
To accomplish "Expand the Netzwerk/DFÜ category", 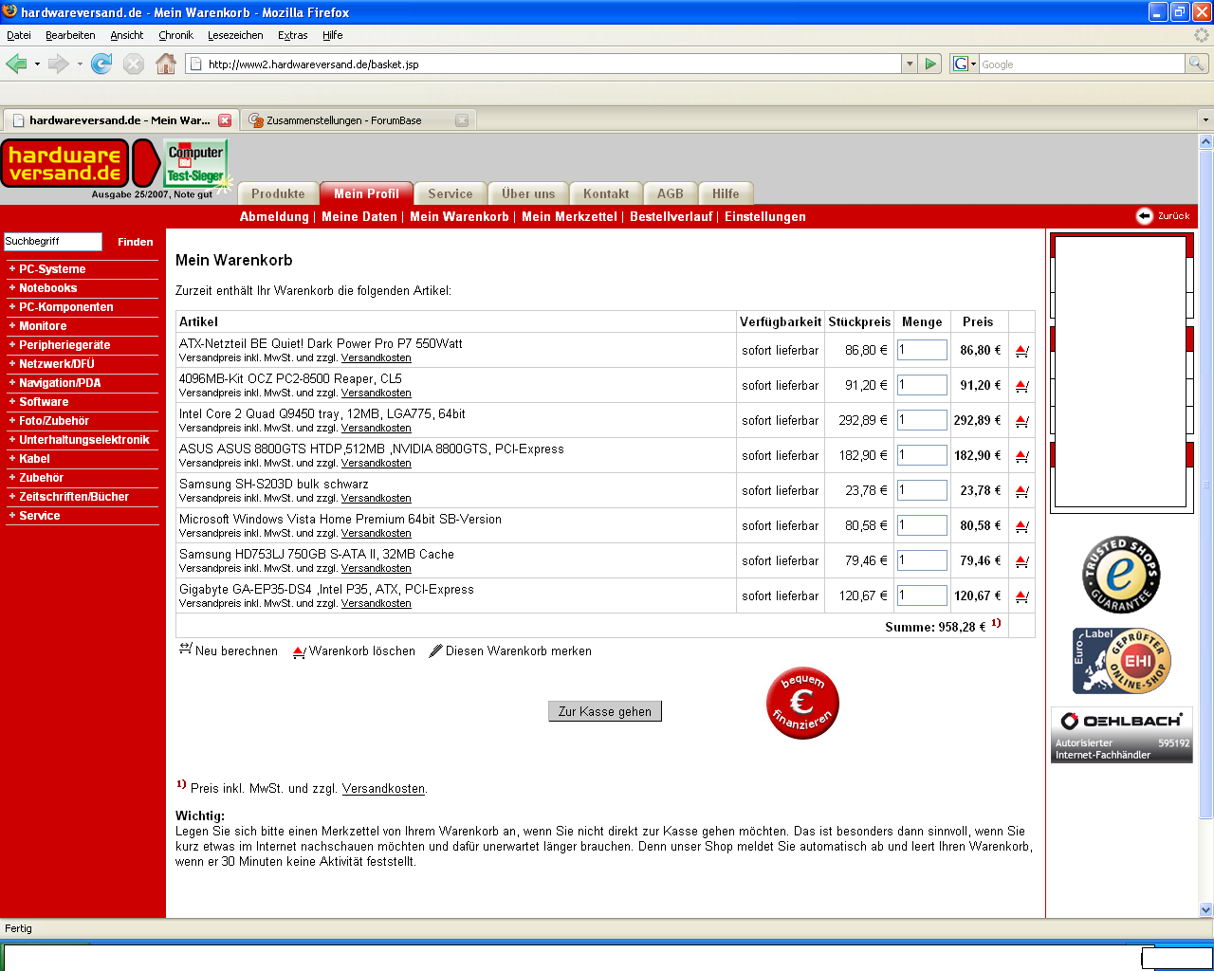I will (x=57, y=364).
